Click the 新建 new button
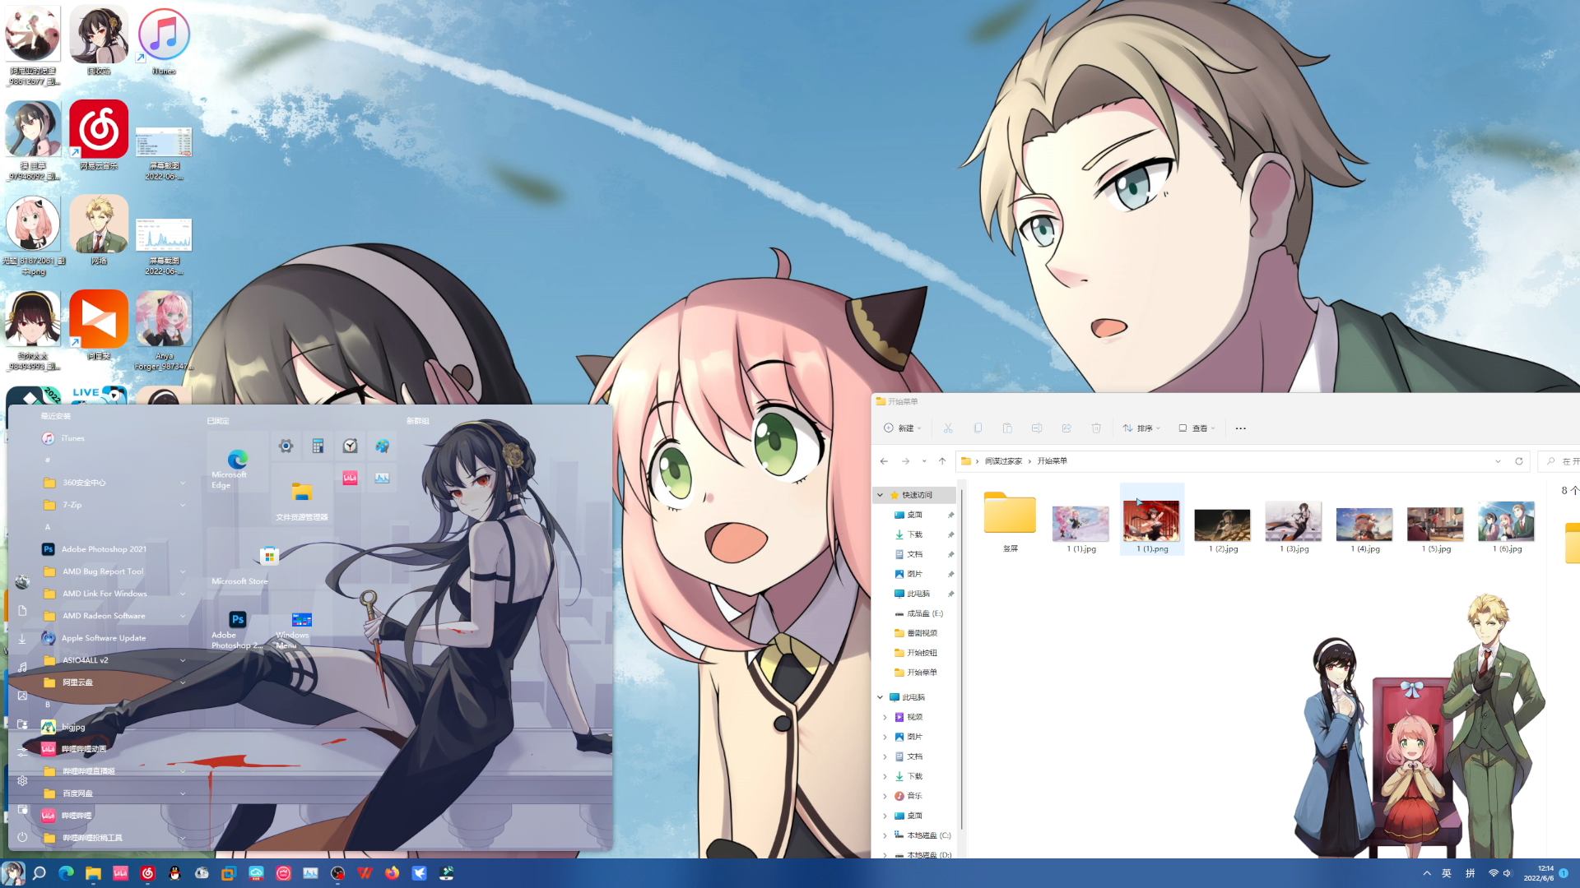Image resolution: width=1580 pixels, height=888 pixels. tap(902, 428)
